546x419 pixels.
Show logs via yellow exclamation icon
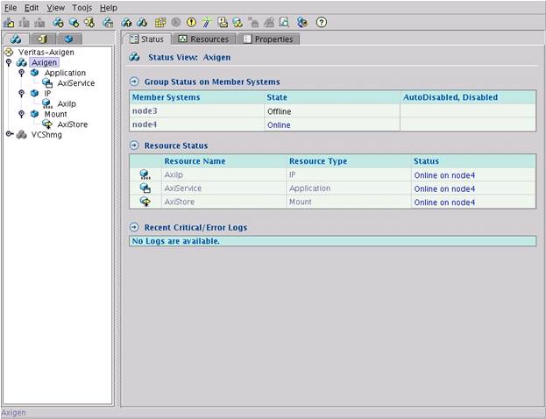191,23
